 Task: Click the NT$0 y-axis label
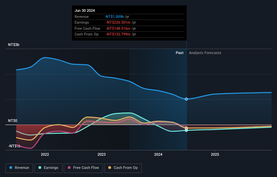click(x=12, y=121)
